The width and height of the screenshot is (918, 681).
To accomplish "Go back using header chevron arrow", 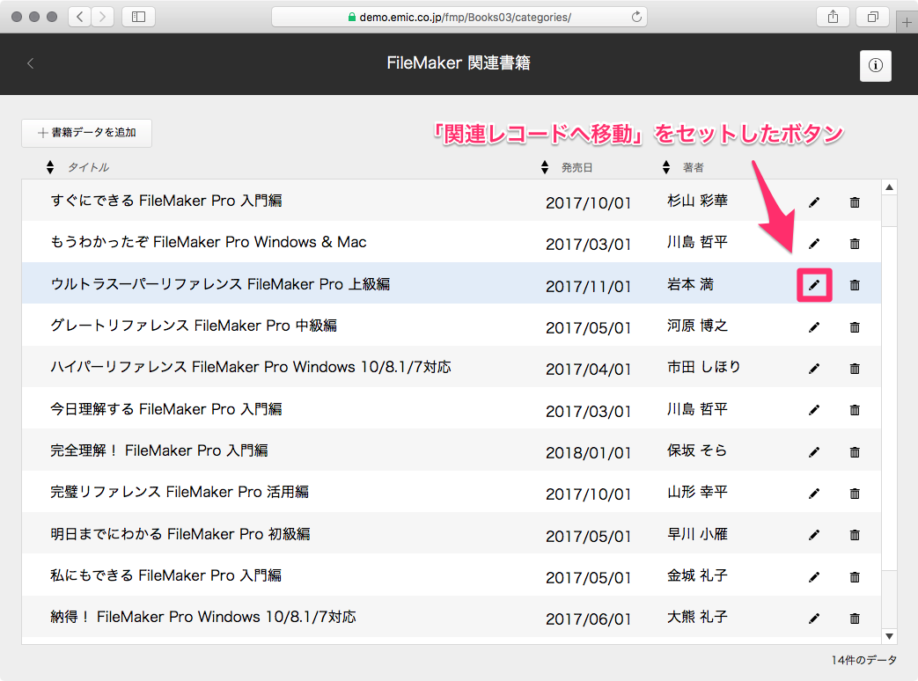I will coord(31,63).
